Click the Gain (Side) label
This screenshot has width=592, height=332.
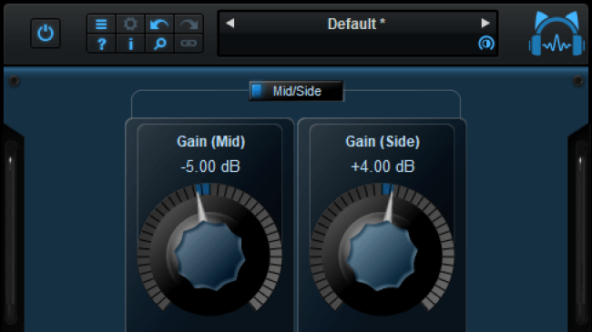pyautogui.click(x=383, y=142)
